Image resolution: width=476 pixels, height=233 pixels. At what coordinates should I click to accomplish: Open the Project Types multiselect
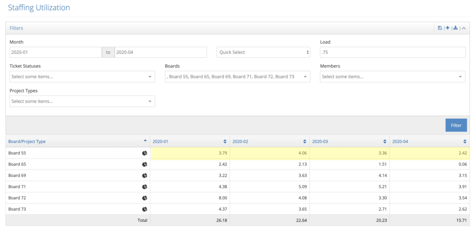pyautogui.click(x=82, y=101)
